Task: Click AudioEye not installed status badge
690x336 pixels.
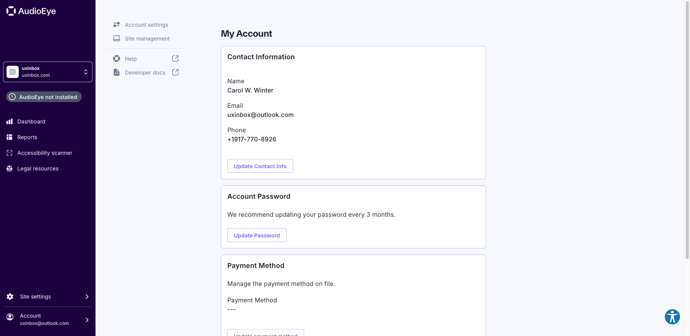Action: [44, 97]
